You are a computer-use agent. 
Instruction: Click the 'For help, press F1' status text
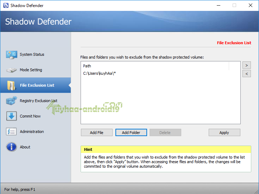[20, 189]
